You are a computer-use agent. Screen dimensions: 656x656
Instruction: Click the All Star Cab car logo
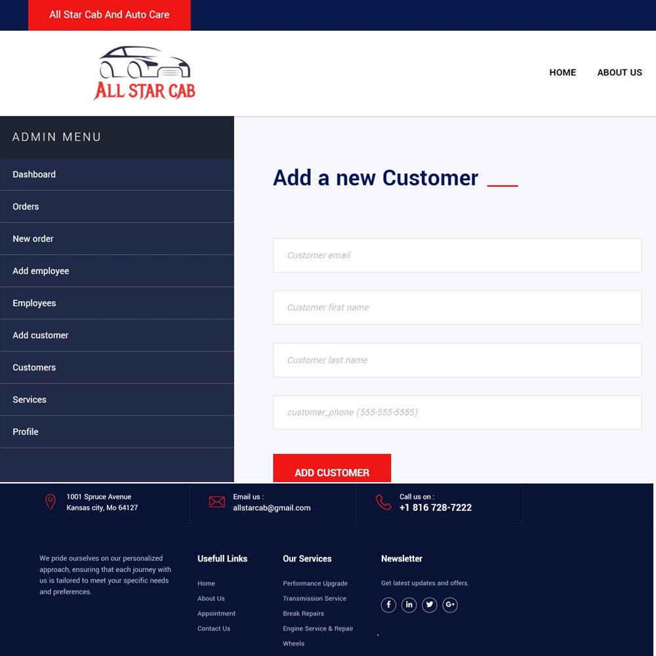(x=144, y=73)
